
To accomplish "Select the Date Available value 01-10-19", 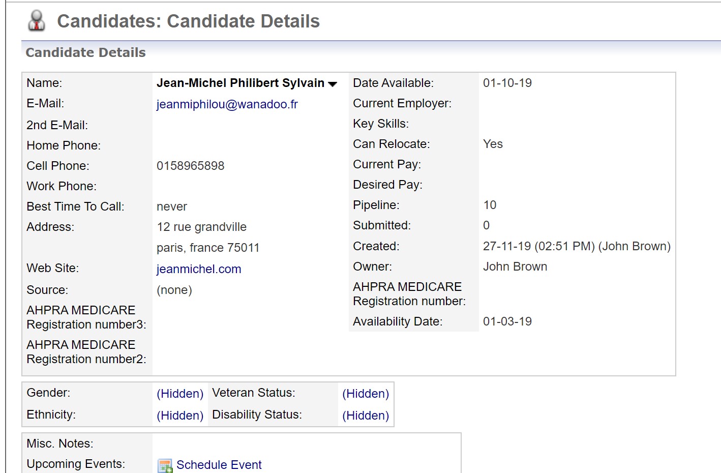I will point(507,83).
